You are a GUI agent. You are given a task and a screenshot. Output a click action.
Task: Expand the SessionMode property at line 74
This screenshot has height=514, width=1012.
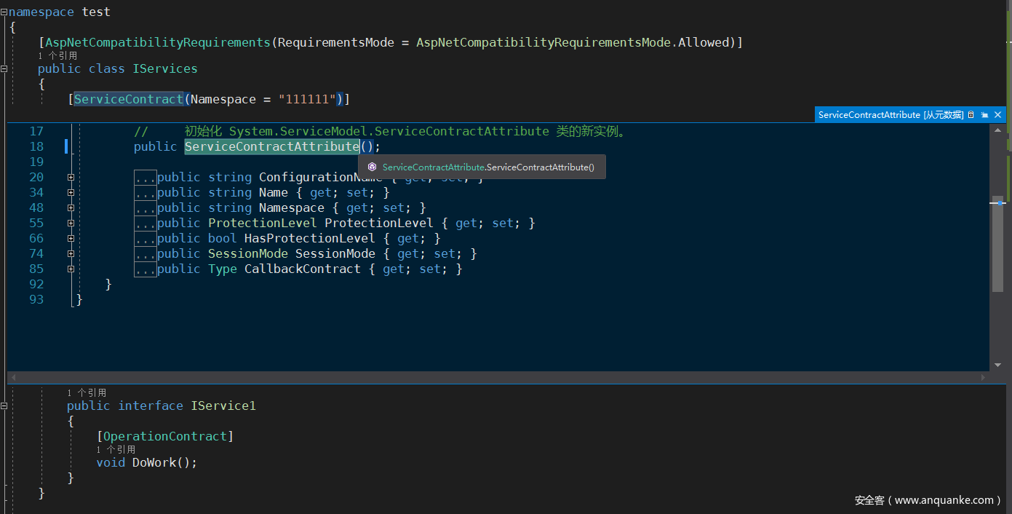pos(71,253)
